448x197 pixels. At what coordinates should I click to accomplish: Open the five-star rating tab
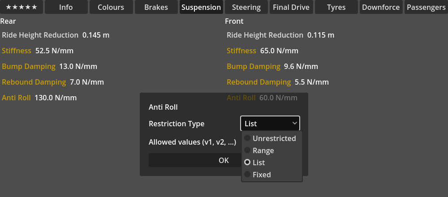click(22, 7)
